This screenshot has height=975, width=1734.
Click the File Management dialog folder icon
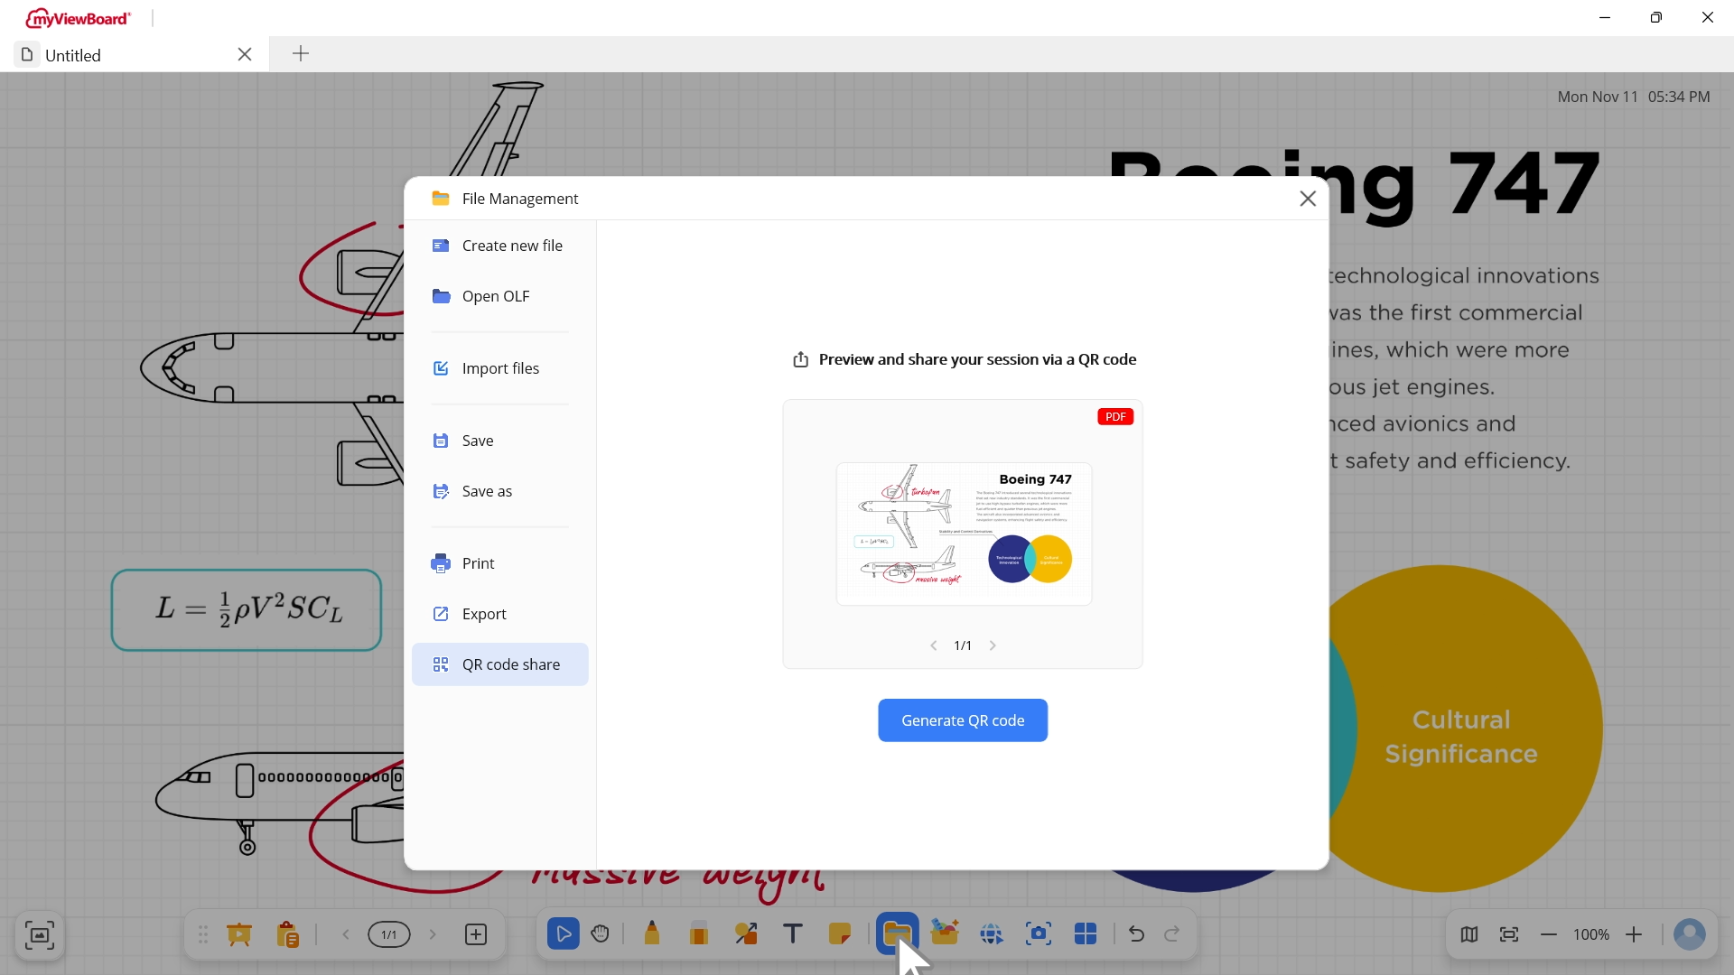(x=441, y=198)
